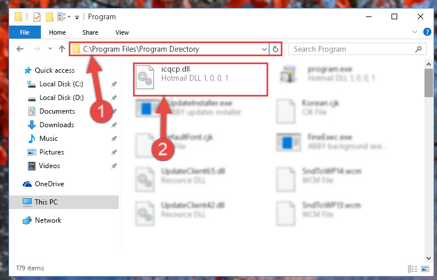The height and width of the screenshot is (280, 437).
Task: Click the vertical scrollbar down arrow
Action: [x=428, y=258]
